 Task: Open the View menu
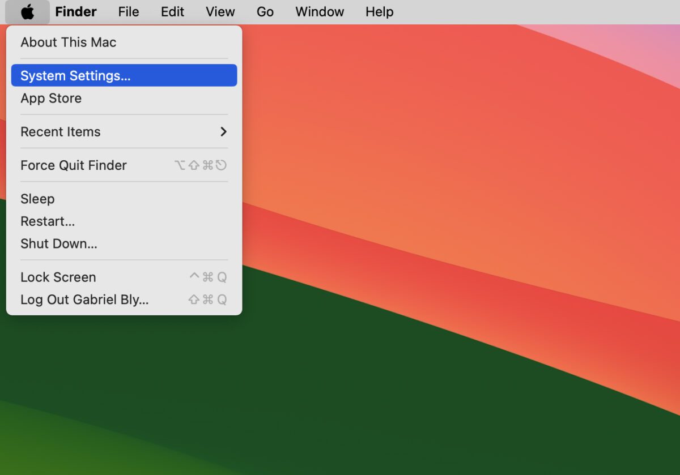tap(220, 12)
